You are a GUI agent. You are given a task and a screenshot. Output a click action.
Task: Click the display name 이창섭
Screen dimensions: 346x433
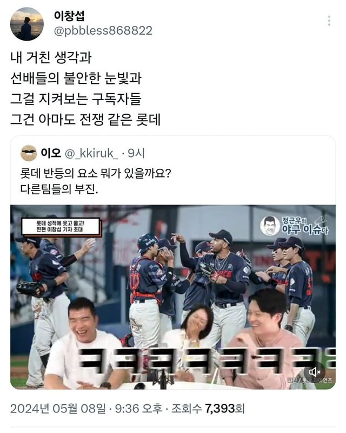coord(69,16)
